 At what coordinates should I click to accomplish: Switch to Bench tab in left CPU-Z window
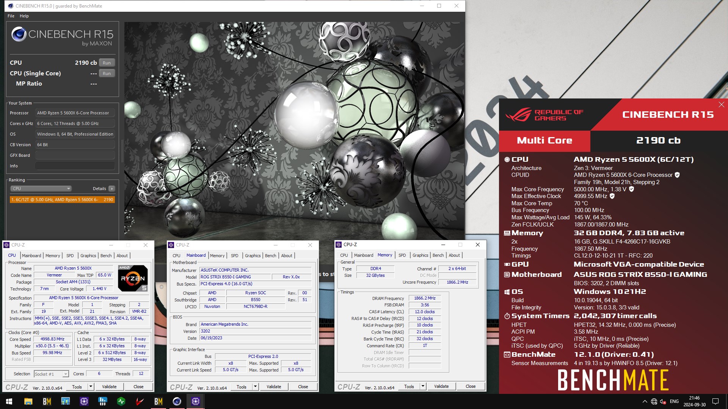tap(106, 256)
